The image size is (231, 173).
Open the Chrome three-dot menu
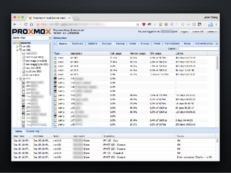(216, 25)
